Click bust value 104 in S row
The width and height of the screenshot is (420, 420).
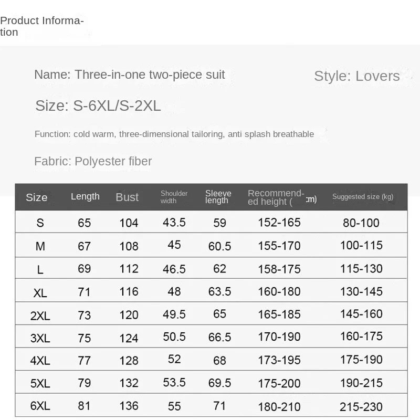129,223
